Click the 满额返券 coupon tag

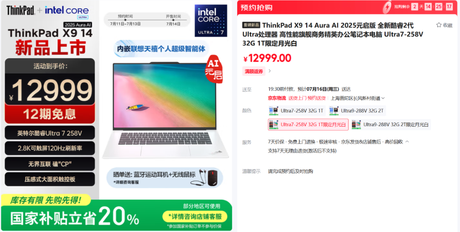(254, 71)
